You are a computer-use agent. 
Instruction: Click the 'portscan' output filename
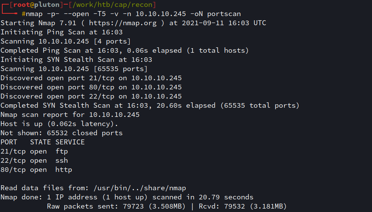224,14
